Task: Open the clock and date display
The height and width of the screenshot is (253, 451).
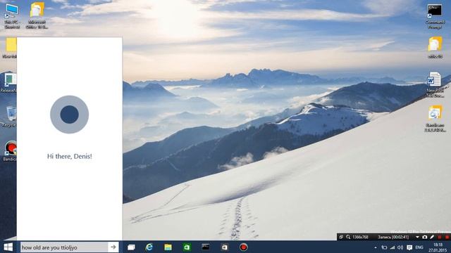Action: 438,247
